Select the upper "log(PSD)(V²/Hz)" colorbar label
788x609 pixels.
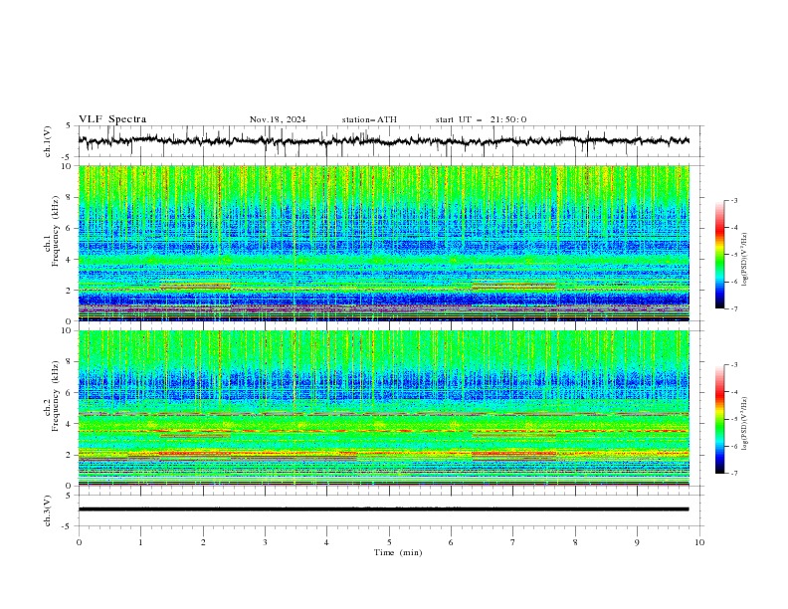744,260
